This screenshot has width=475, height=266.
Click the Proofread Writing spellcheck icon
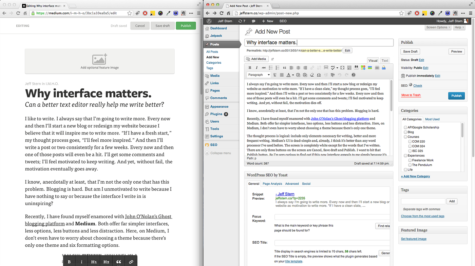coord(332,67)
